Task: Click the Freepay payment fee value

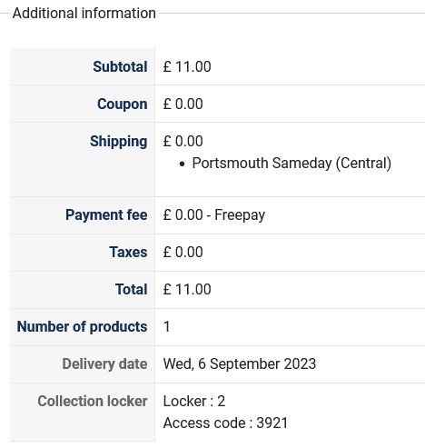Action: (214, 215)
